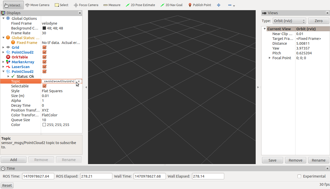This screenshot has width=330, height=189.
Task: Click the OrkTable red error icon
Action: click(x=8, y=57)
